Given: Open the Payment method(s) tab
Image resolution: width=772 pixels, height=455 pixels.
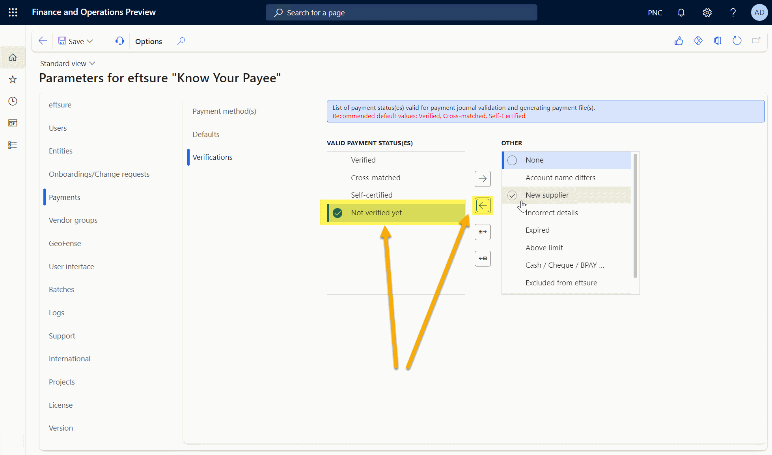Looking at the screenshot, I should (224, 111).
